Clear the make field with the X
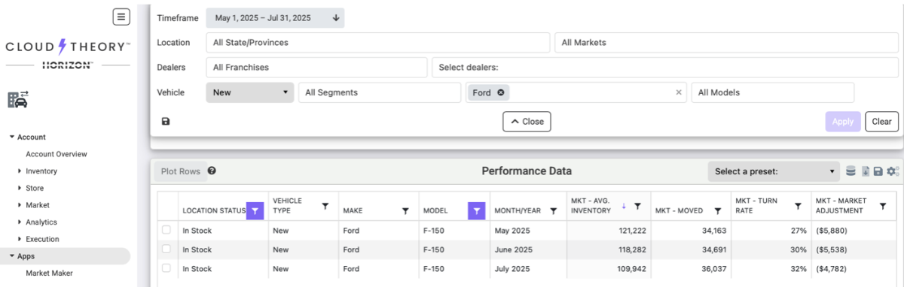This screenshot has height=287, width=904. click(x=678, y=92)
